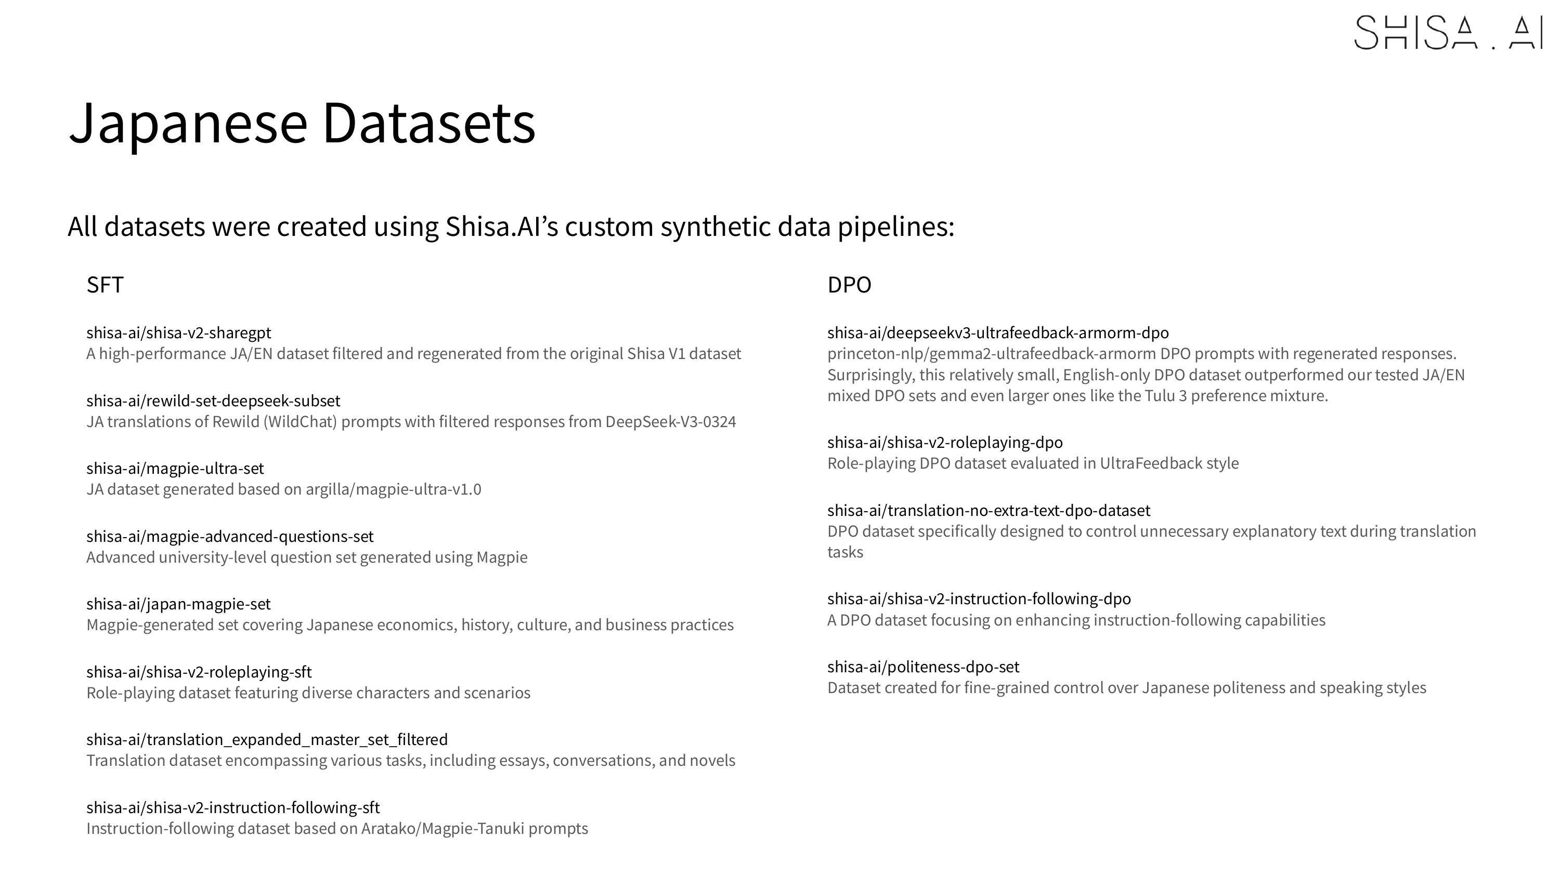Select the SFT column heading
The width and height of the screenshot is (1560, 877).
105,285
